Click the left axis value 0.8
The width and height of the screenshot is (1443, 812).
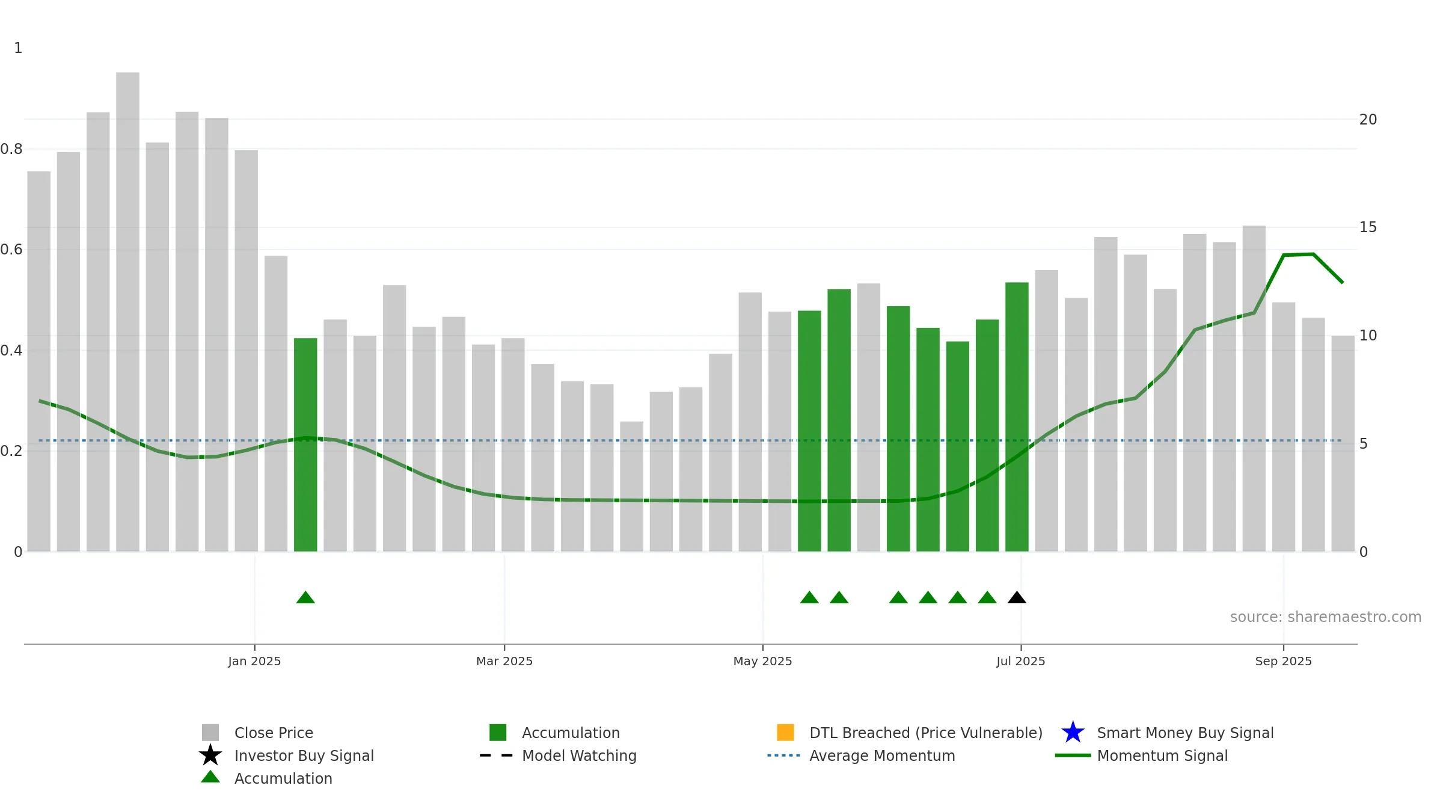click(x=11, y=149)
